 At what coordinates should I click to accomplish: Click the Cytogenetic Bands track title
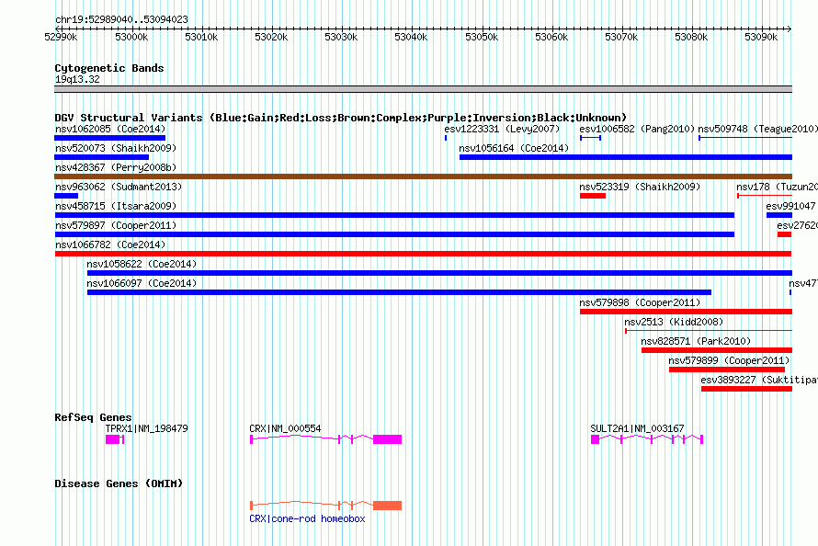click(x=109, y=68)
